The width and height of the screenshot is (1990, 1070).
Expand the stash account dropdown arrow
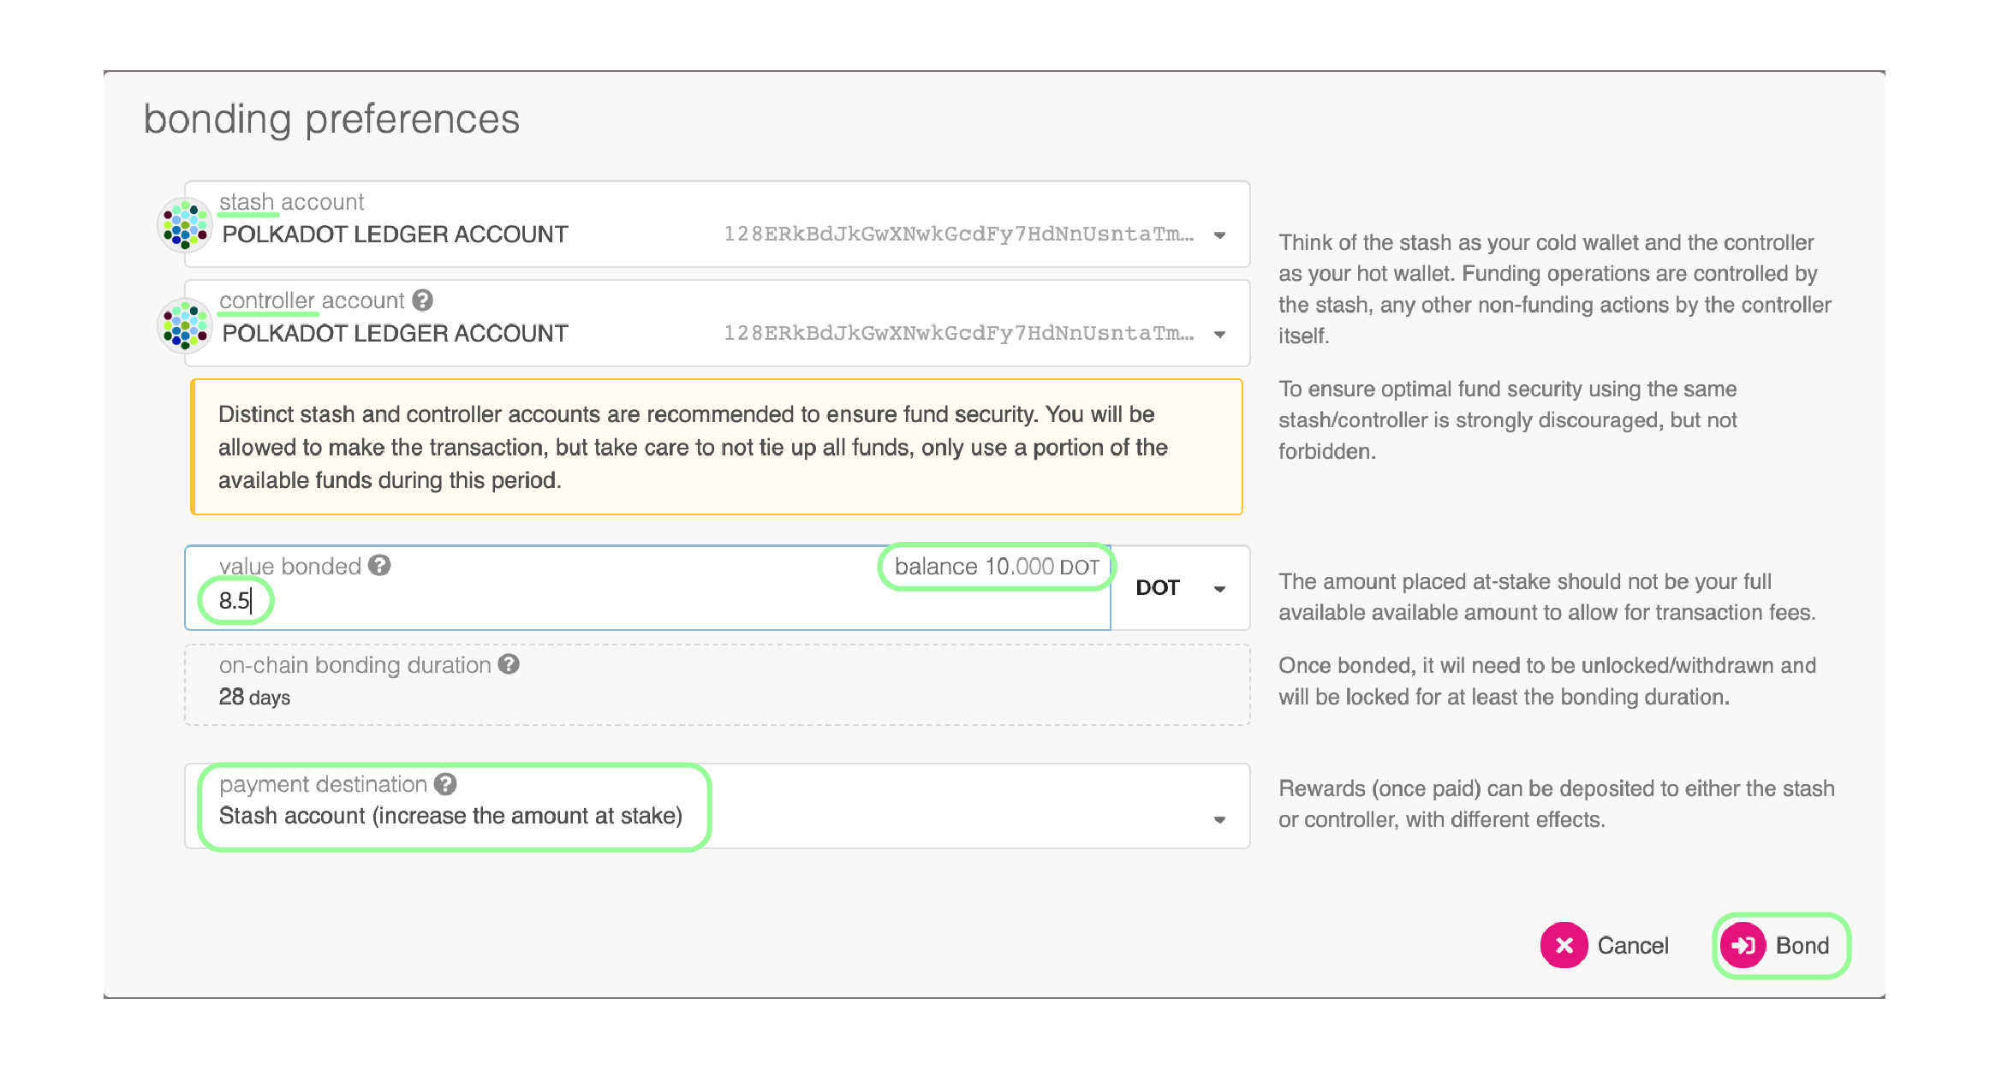[1220, 235]
